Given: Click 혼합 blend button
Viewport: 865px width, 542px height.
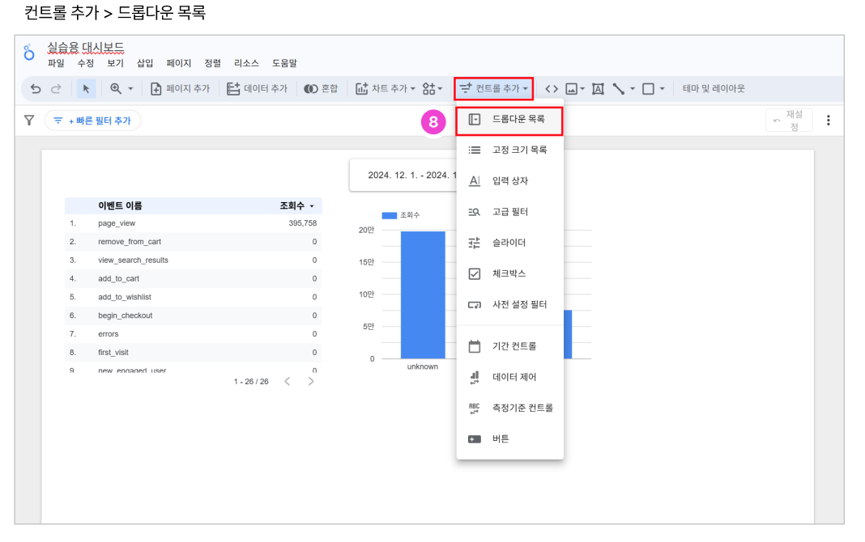Looking at the screenshot, I should 321,89.
